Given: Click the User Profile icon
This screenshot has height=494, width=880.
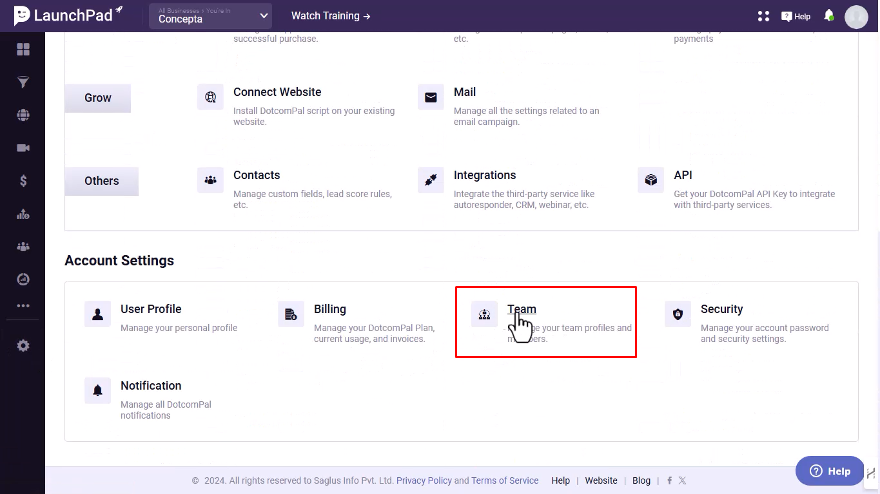Looking at the screenshot, I should [97, 314].
